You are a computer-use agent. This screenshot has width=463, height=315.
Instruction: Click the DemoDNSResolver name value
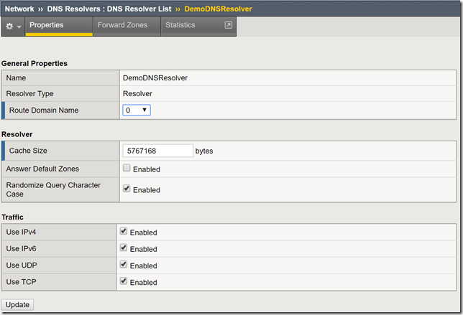click(x=155, y=77)
